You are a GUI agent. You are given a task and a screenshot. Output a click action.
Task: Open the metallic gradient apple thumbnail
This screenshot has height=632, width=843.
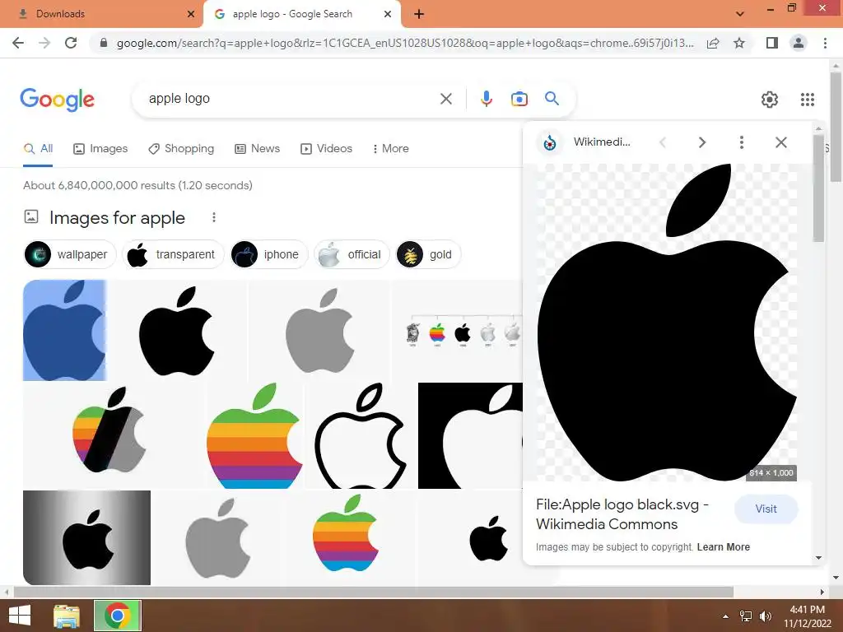(86, 537)
